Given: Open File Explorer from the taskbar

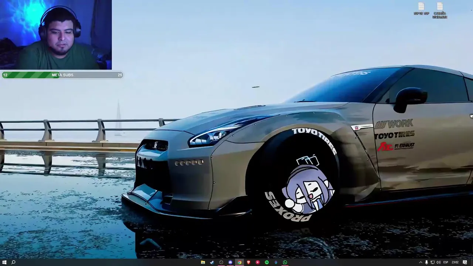Looking at the screenshot, I should coord(203,262).
